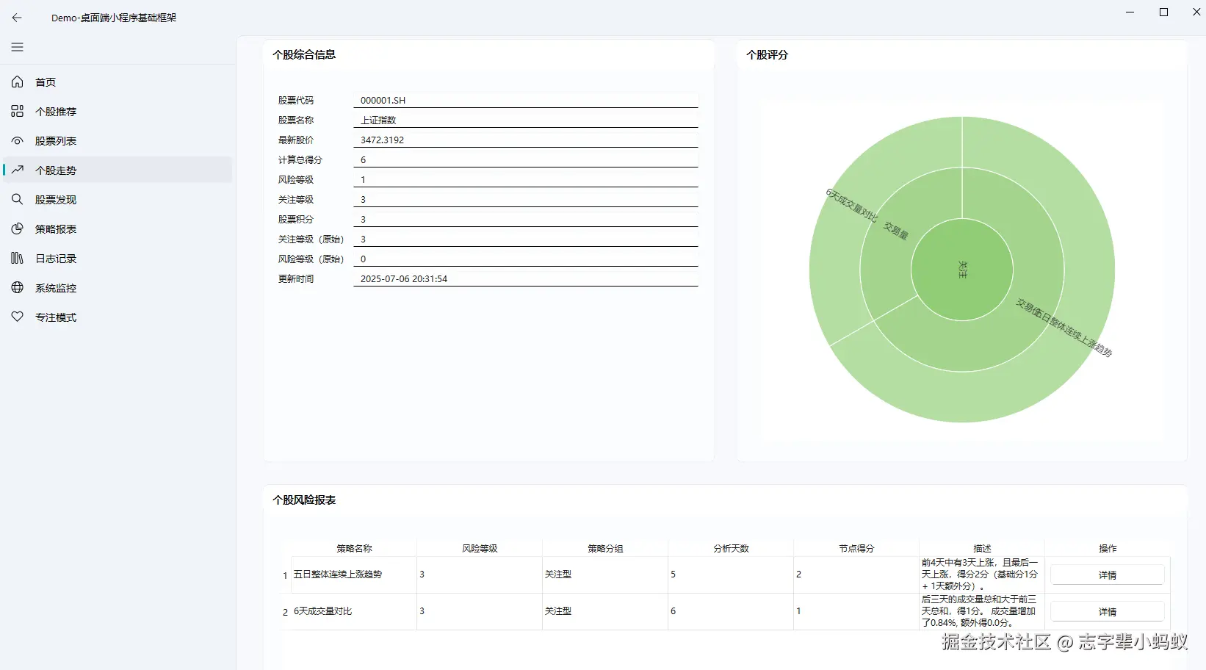This screenshot has width=1206, height=670.
Task: Click the 节点得分 column header
Action: (x=856, y=548)
